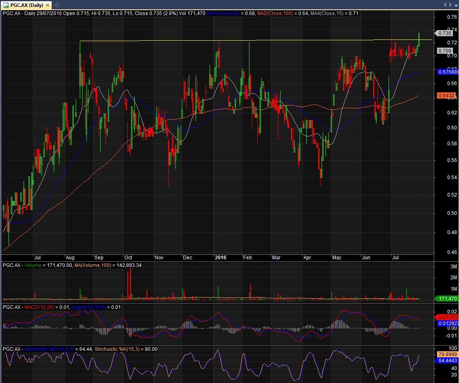Click the red MACD value tag
This screenshot has width=459, height=383.
pyautogui.click(x=448, y=317)
